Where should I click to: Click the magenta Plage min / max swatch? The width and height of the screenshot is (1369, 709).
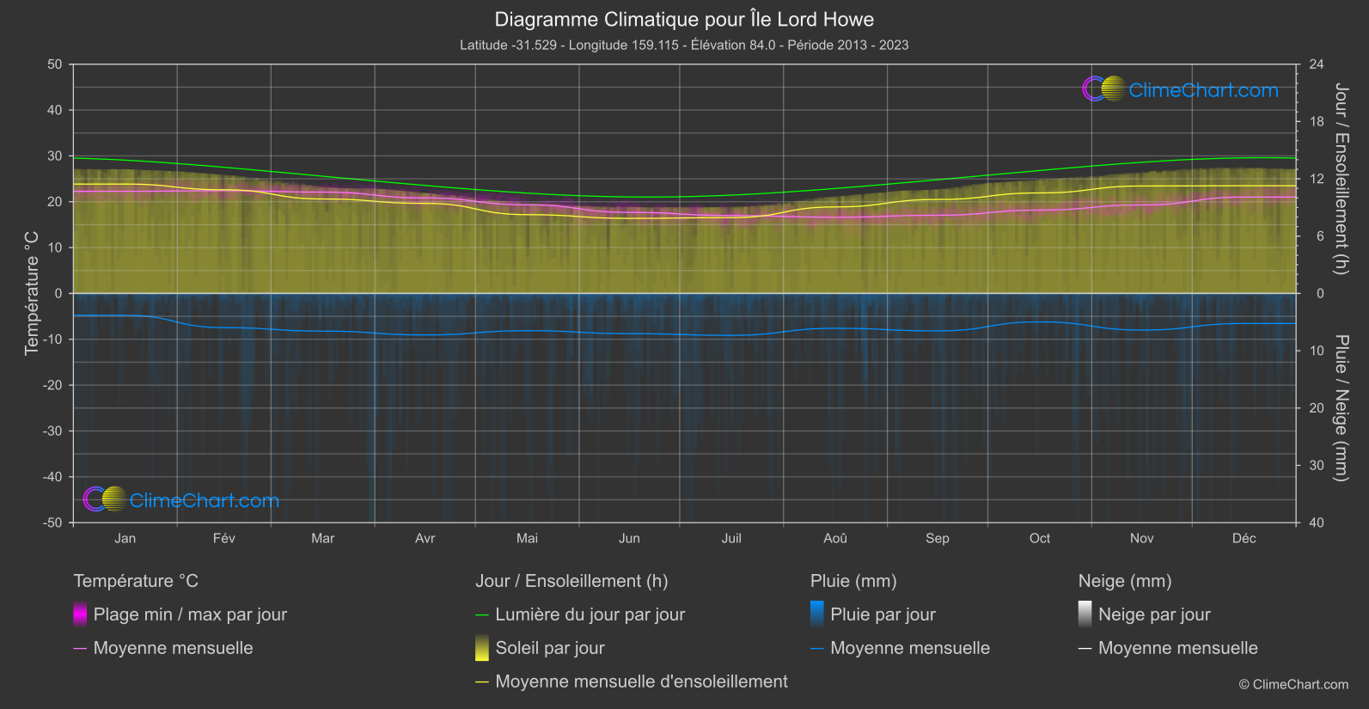pos(80,614)
